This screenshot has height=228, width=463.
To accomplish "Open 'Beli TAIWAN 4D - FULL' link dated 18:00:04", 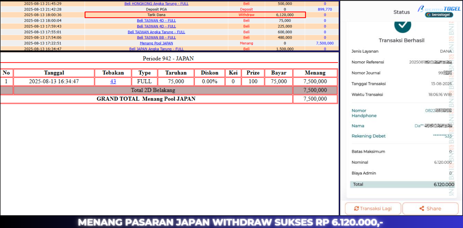I will (156, 21).
